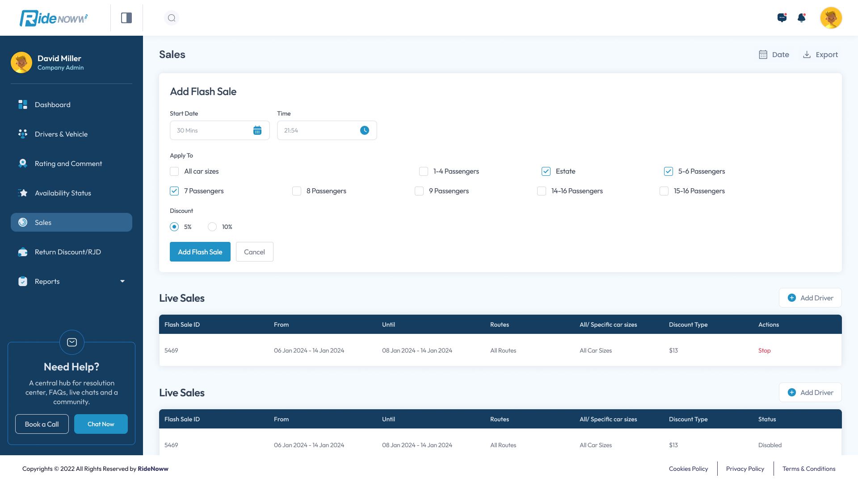Image resolution: width=858 pixels, height=482 pixels.
Task: Click the Chat Now button
Action: [101, 424]
